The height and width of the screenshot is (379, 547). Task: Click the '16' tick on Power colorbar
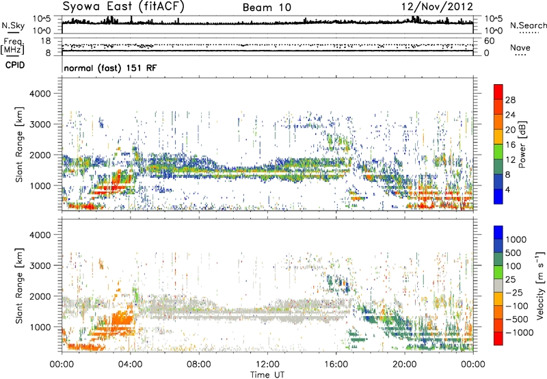pyautogui.click(x=510, y=145)
